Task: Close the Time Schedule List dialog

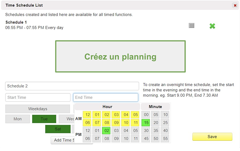Action: click(x=235, y=6)
